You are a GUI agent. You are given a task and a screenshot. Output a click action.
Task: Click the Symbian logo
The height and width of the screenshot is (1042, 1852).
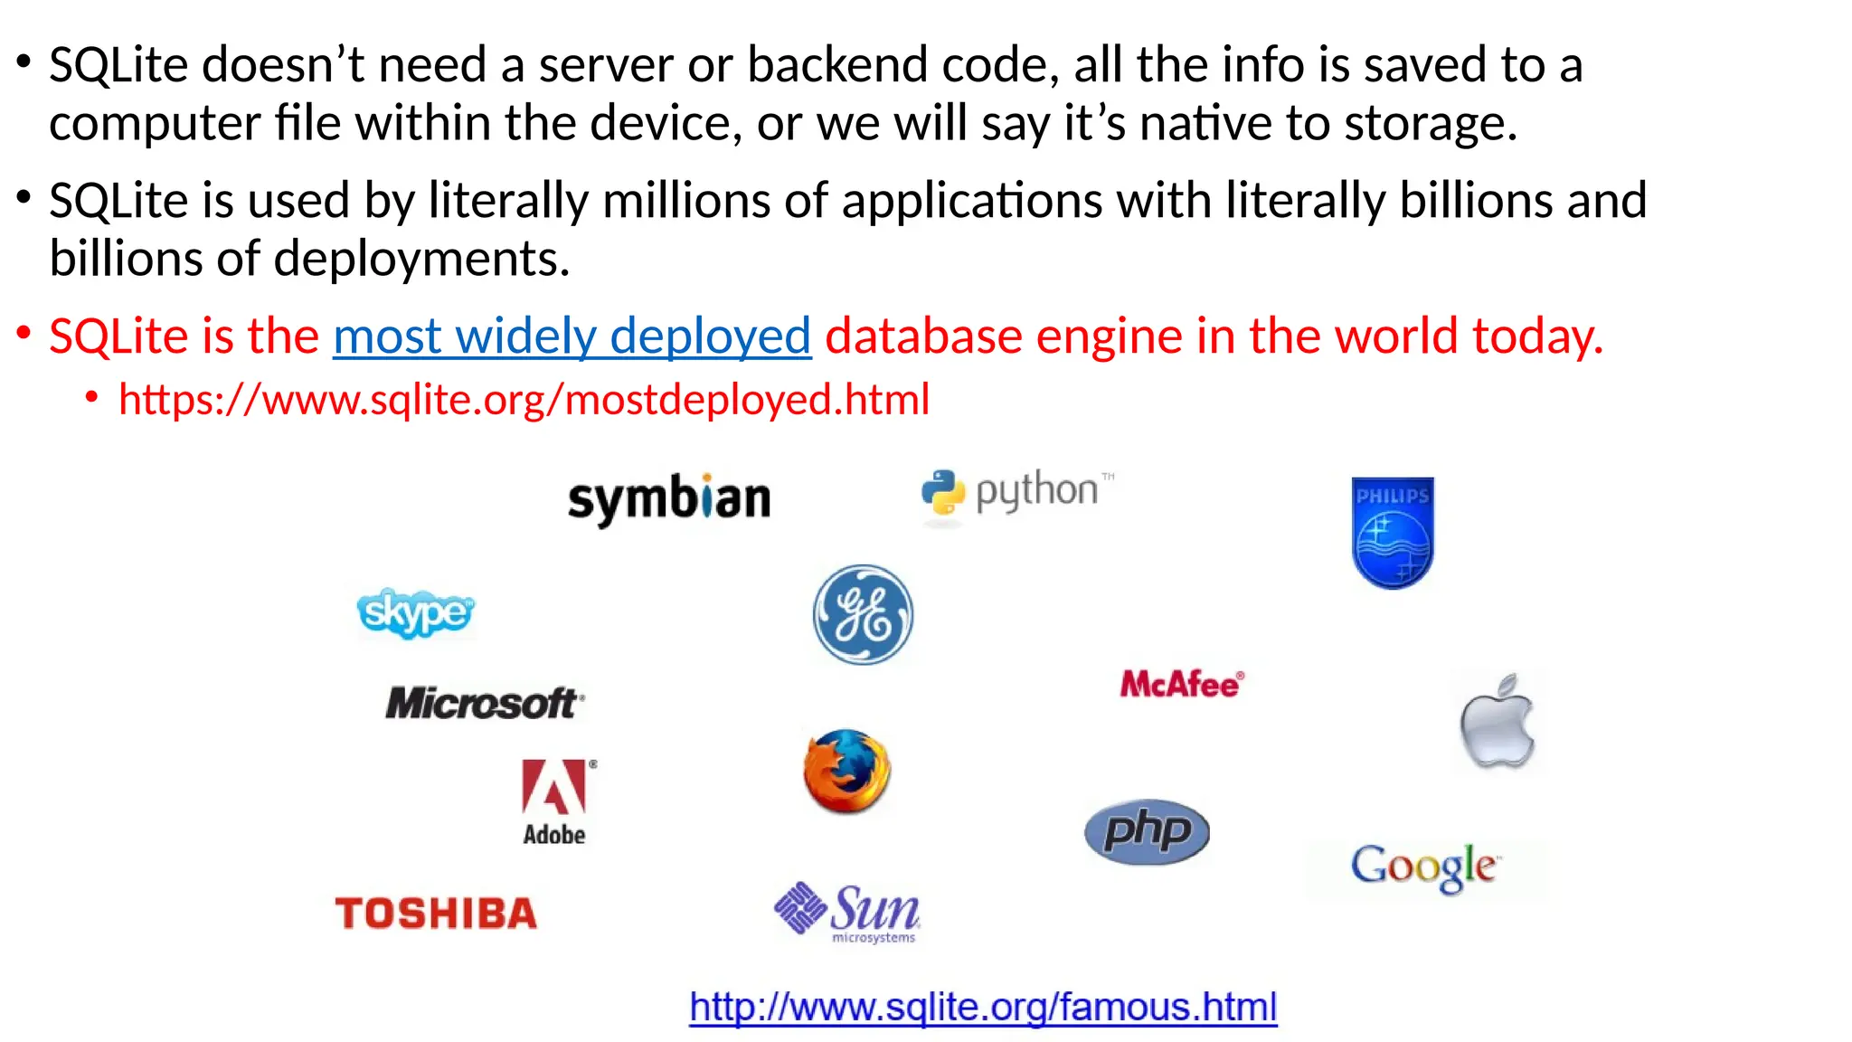pyautogui.click(x=669, y=498)
